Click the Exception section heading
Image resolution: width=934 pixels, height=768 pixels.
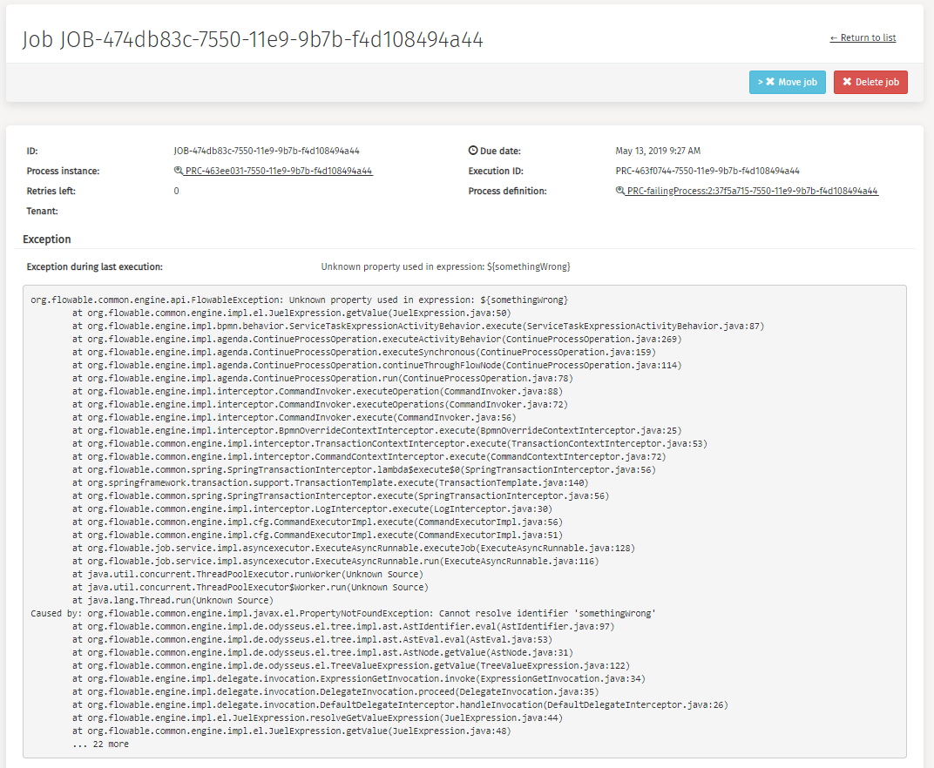tap(47, 239)
